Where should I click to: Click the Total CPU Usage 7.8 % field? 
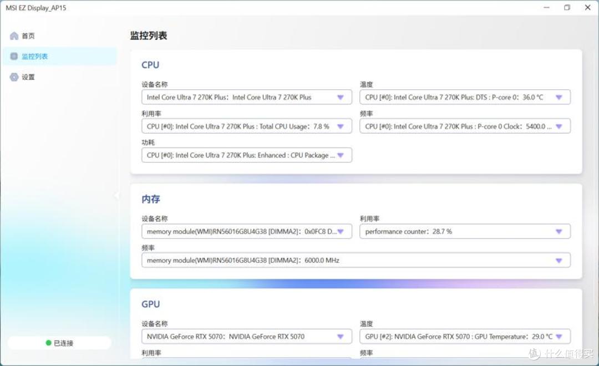click(x=247, y=126)
